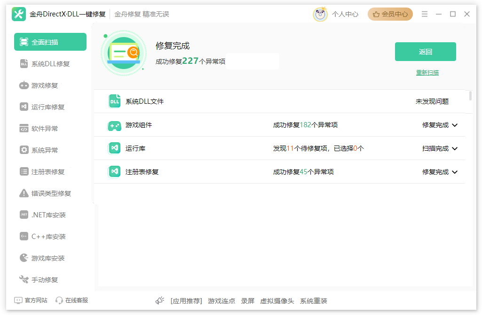Click the 金舟DirectX·DLL app logo icon
Image resolution: width=482 pixels, height=315 pixels.
click(x=19, y=14)
